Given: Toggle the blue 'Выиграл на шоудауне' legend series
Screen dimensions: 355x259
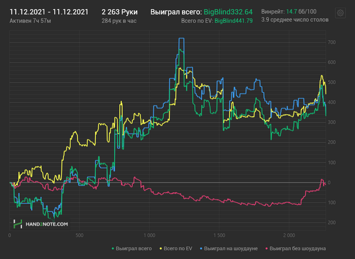Looking at the screenshot, I should (x=229, y=248).
